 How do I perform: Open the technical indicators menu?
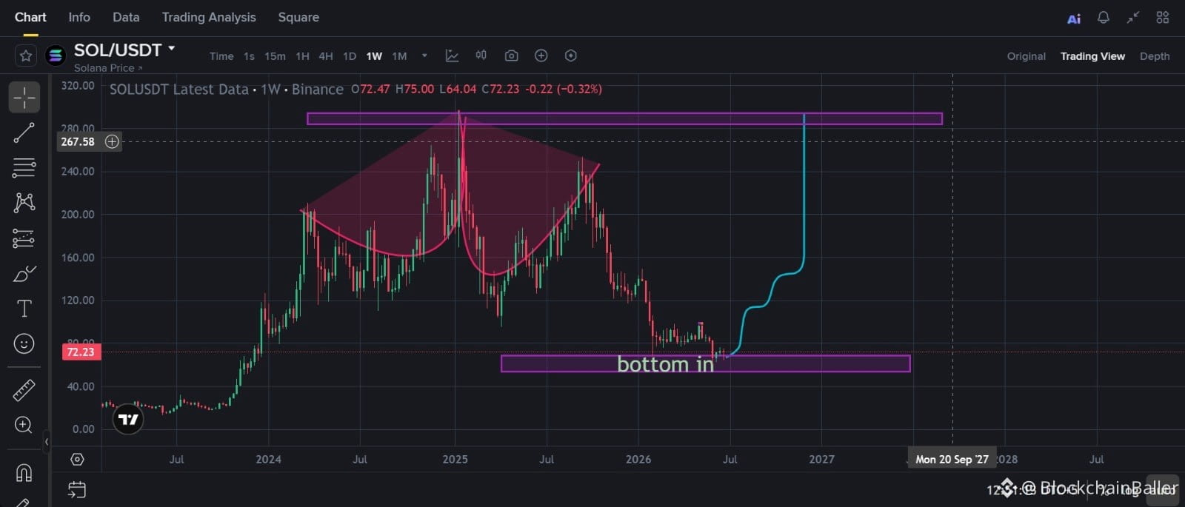(x=452, y=56)
